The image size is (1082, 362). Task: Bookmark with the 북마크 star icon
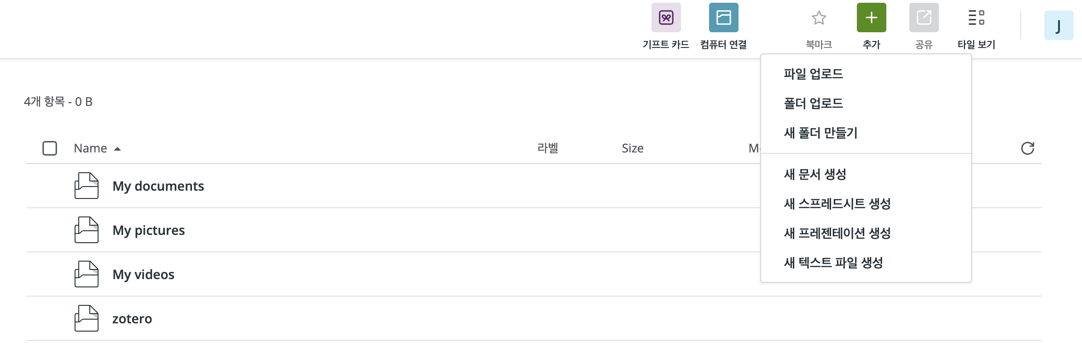(819, 18)
